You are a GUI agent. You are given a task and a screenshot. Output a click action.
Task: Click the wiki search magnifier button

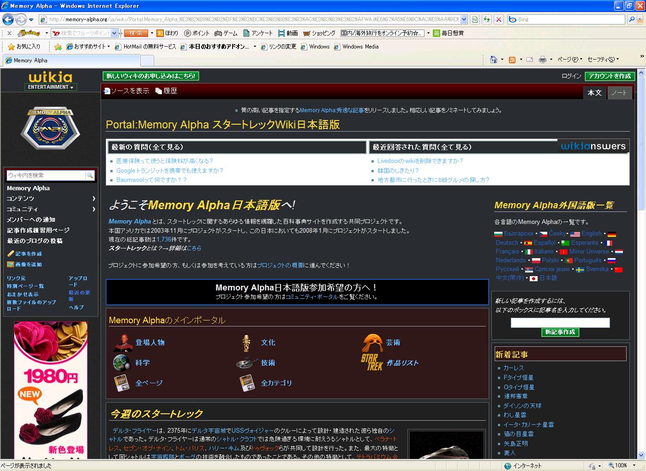[90, 175]
